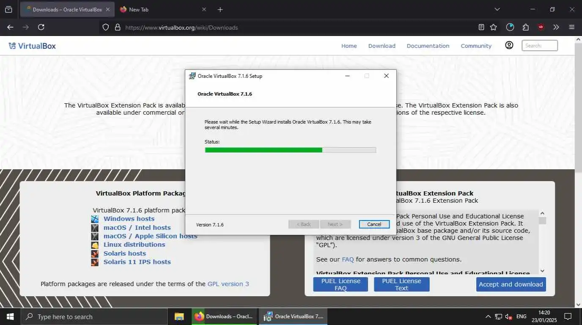Bookmark this page with the star

pos(494,27)
